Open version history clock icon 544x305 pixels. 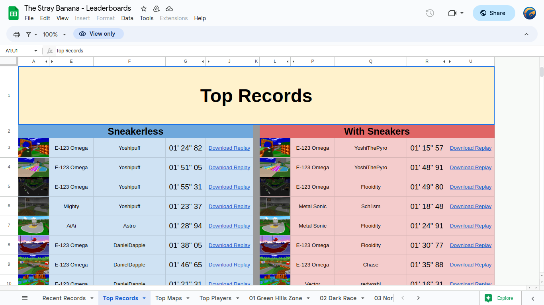(430, 13)
